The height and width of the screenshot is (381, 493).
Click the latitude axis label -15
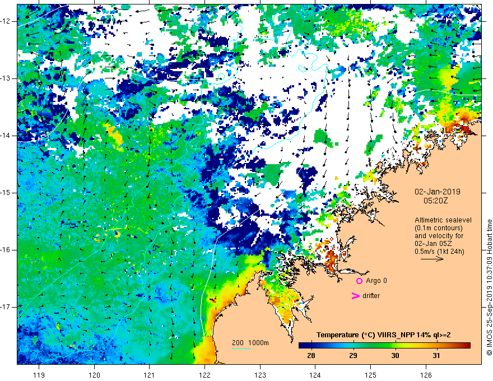pos(6,193)
